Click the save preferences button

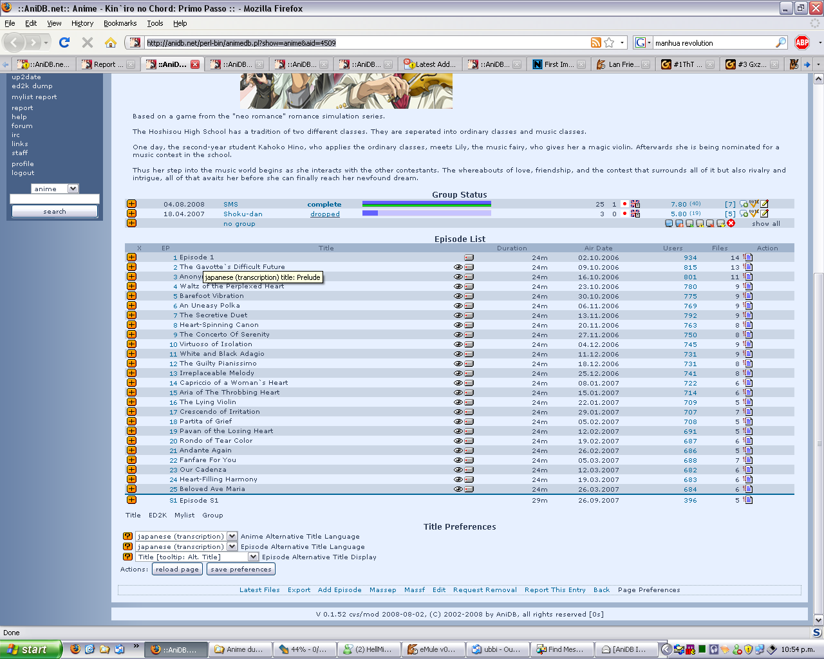[x=241, y=569]
